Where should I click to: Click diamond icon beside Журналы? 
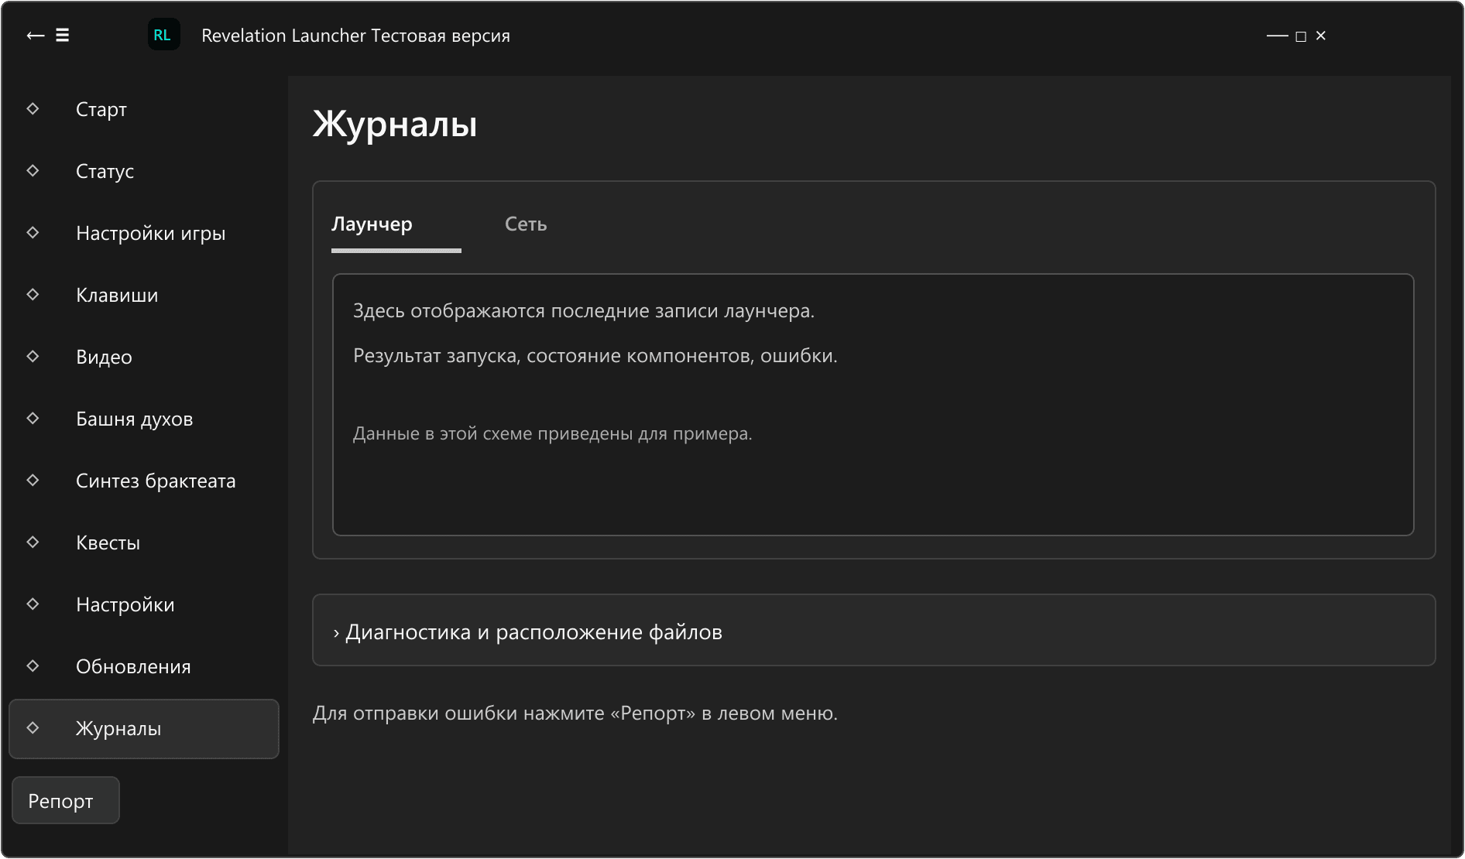click(33, 727)
